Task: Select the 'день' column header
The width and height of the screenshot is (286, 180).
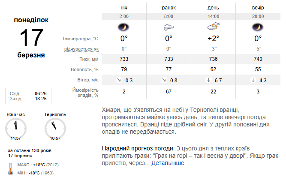Action: pos(213,8)
